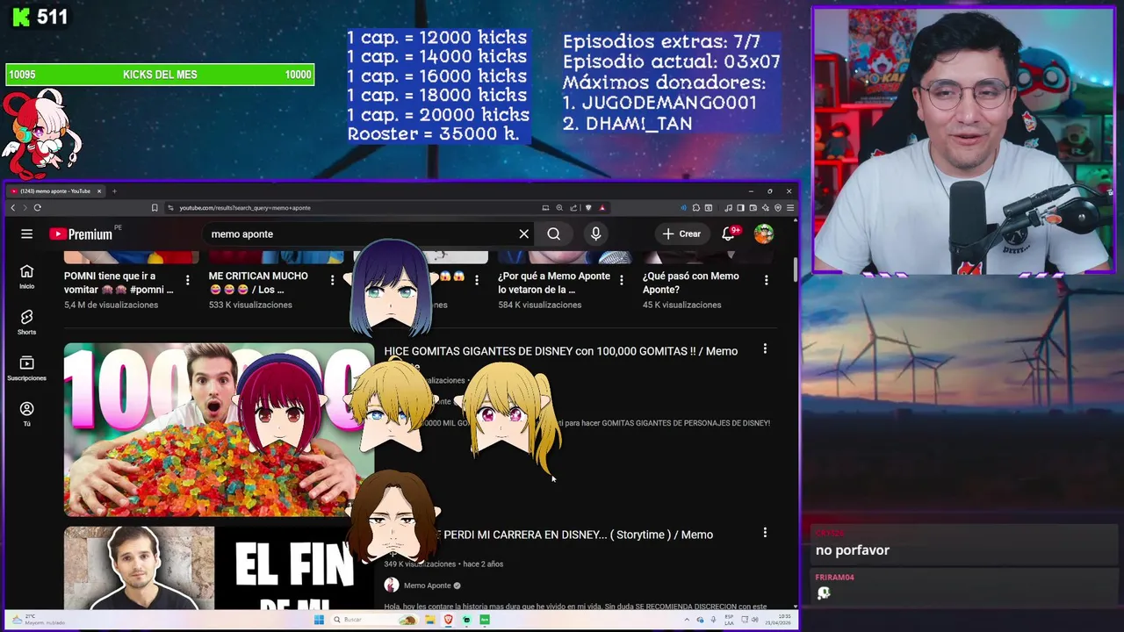Open PERDI MI CARRERA EN DISNEY video title
Image resolution: width=1124 pixels, height=632 pixels.
[x=578, y=535]
